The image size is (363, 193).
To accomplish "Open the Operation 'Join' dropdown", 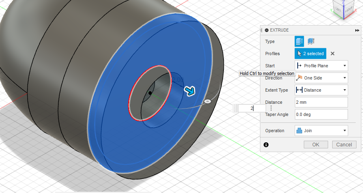I will (321, 131).
